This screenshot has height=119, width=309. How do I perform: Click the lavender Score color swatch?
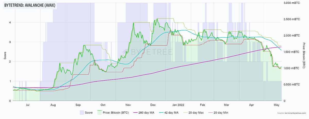coord(82,113)
